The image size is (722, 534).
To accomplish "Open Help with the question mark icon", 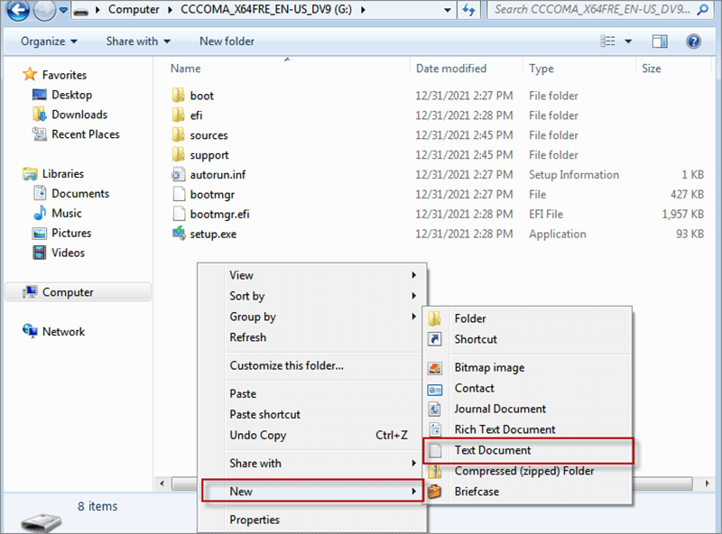I will click(x=693, y=41).
